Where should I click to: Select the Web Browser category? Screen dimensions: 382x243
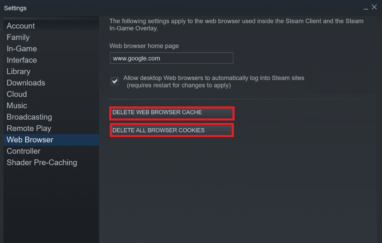[51, 140]
